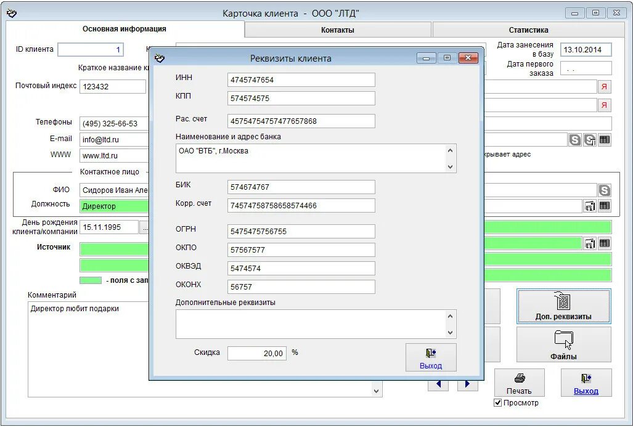Minimize the Реквизиты клиента dialog

(x=427, y=58)
